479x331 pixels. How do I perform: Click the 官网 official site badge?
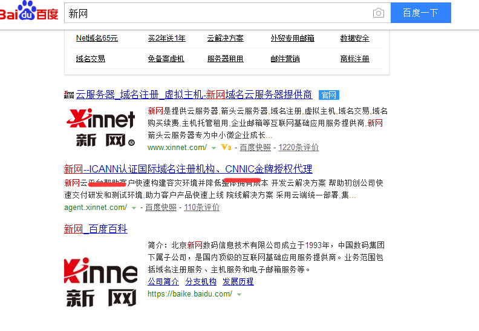328,95
